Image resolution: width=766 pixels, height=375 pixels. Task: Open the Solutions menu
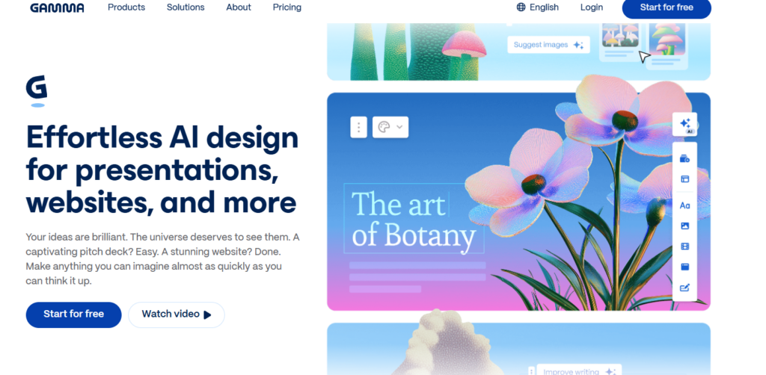tap(186, 7)
